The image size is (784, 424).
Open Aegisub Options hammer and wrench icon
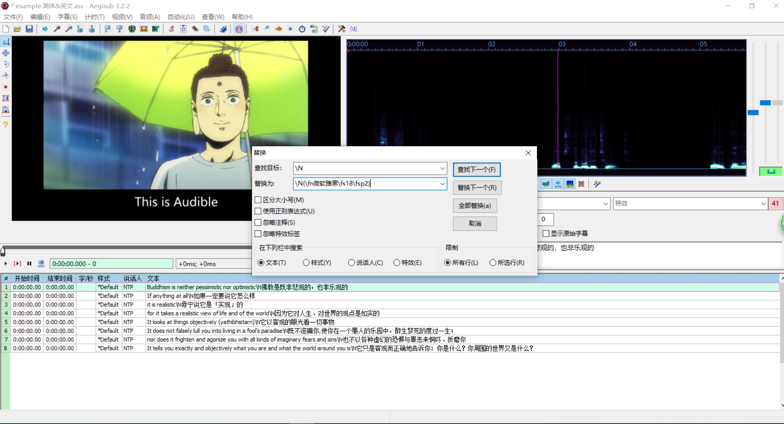342,29
